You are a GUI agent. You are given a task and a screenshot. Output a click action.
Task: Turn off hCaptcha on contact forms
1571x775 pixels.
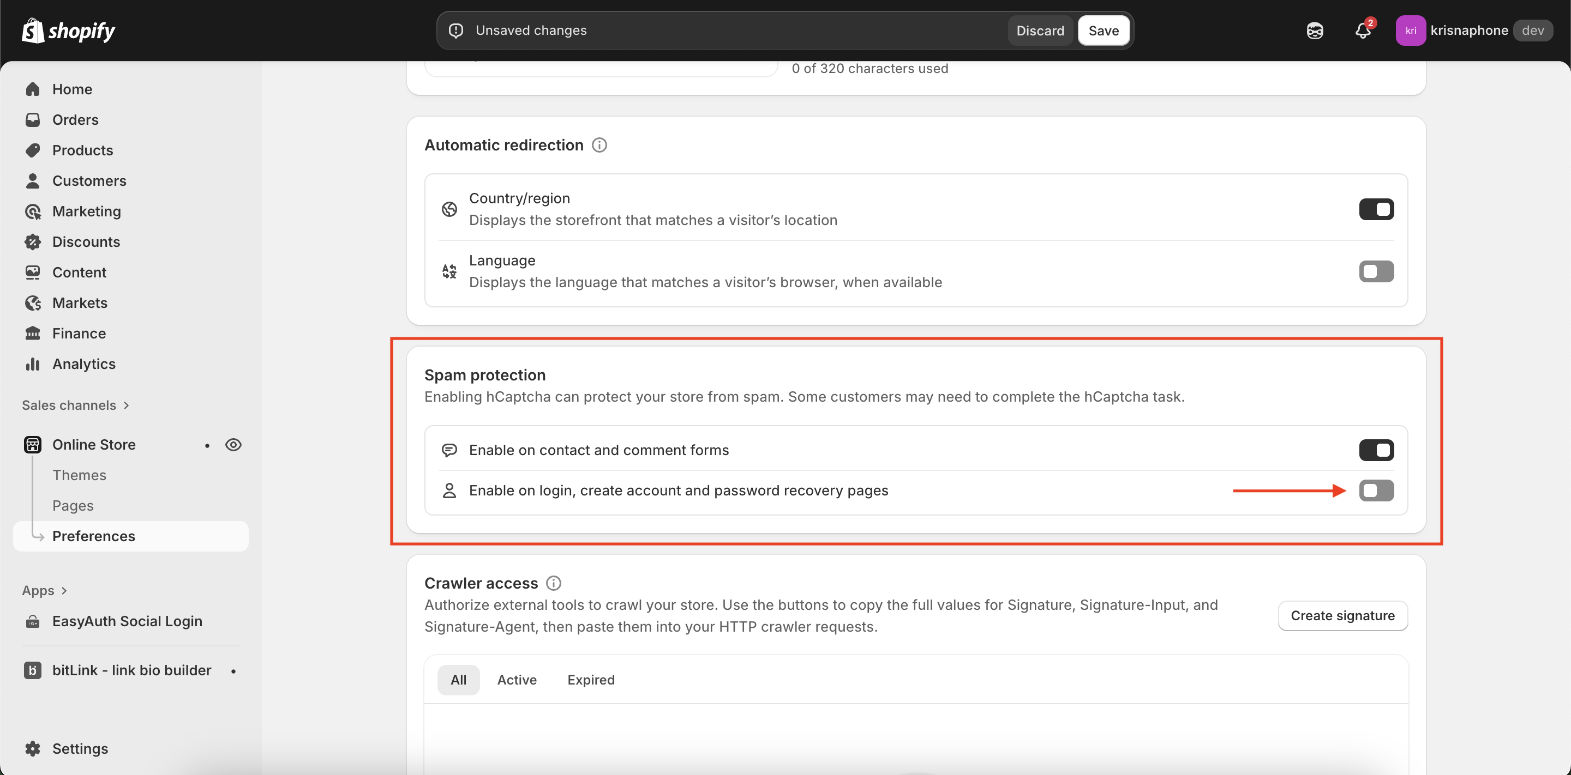click(1376, 450)
